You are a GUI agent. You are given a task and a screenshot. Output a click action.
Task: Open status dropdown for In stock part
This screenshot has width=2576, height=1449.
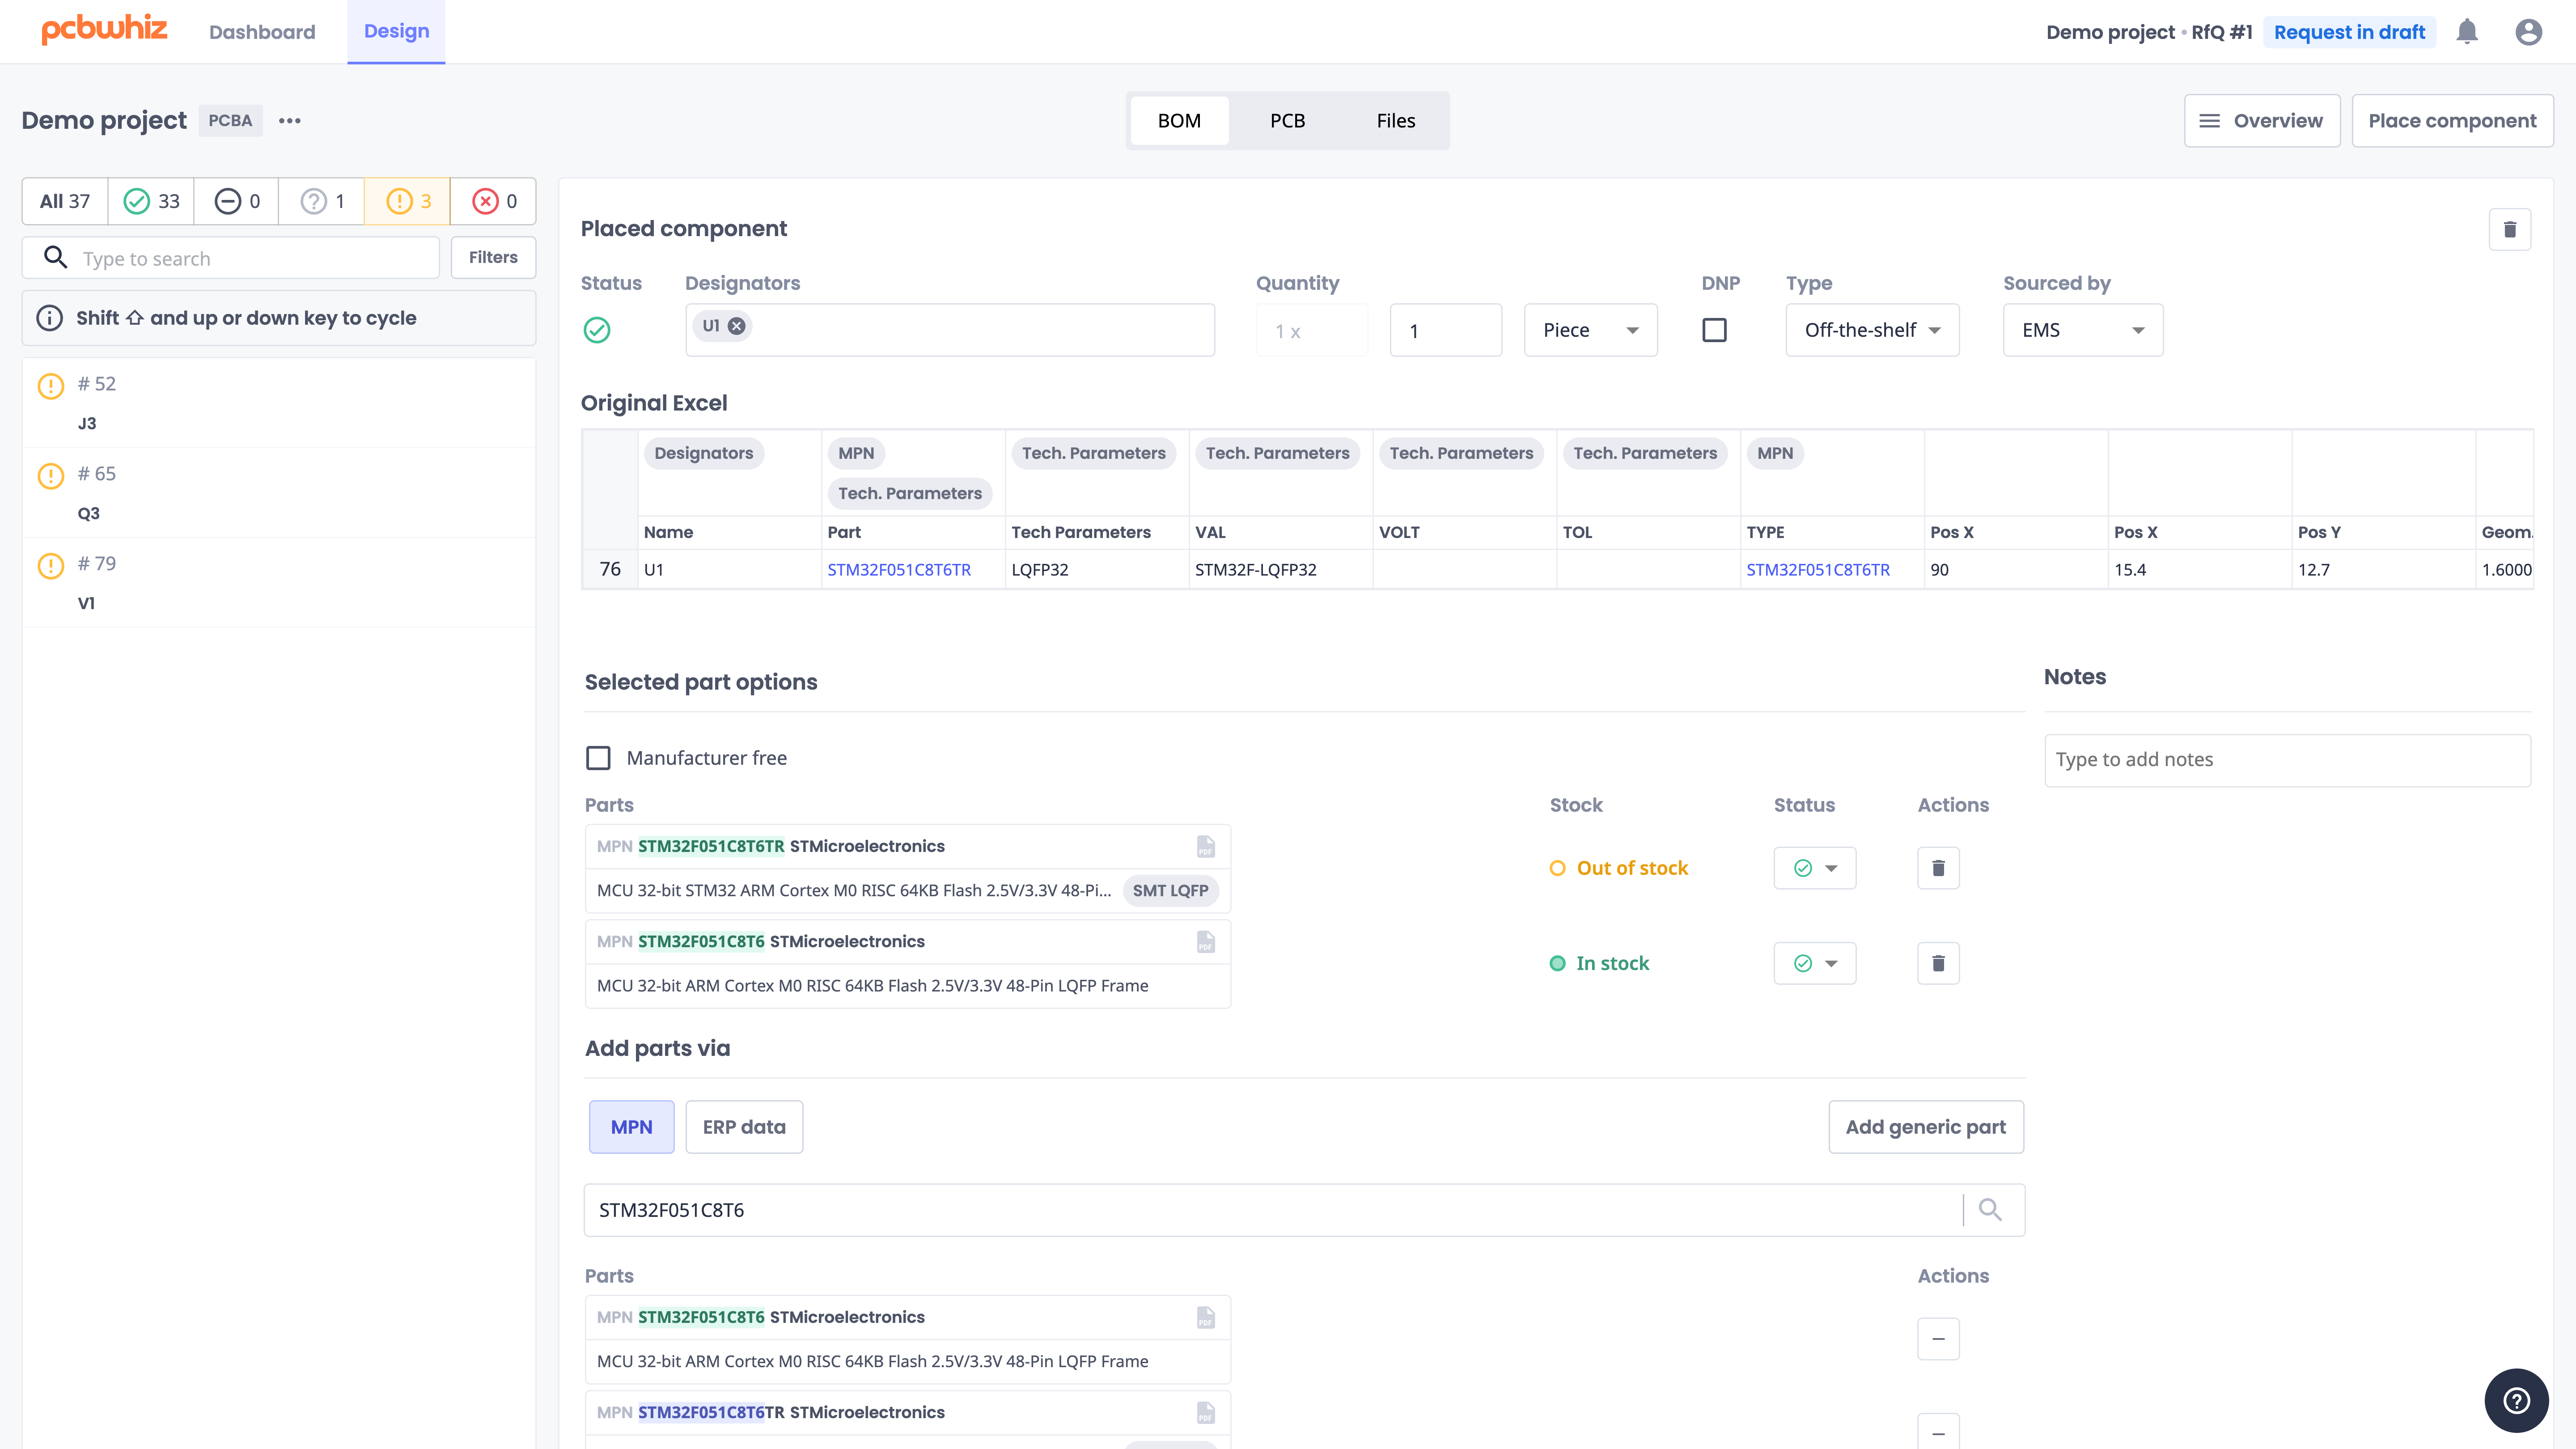[1815, 963]
